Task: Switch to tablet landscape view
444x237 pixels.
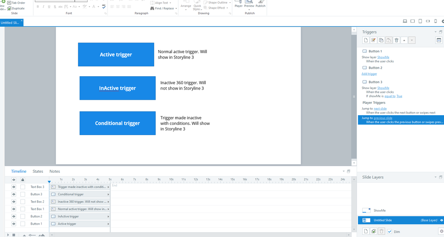Action: (412, 21)
